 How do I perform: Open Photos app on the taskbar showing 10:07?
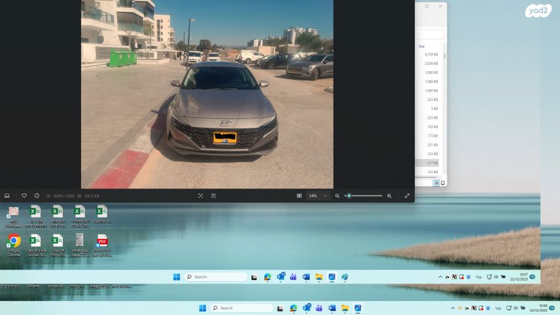click(x=332, y=277)
